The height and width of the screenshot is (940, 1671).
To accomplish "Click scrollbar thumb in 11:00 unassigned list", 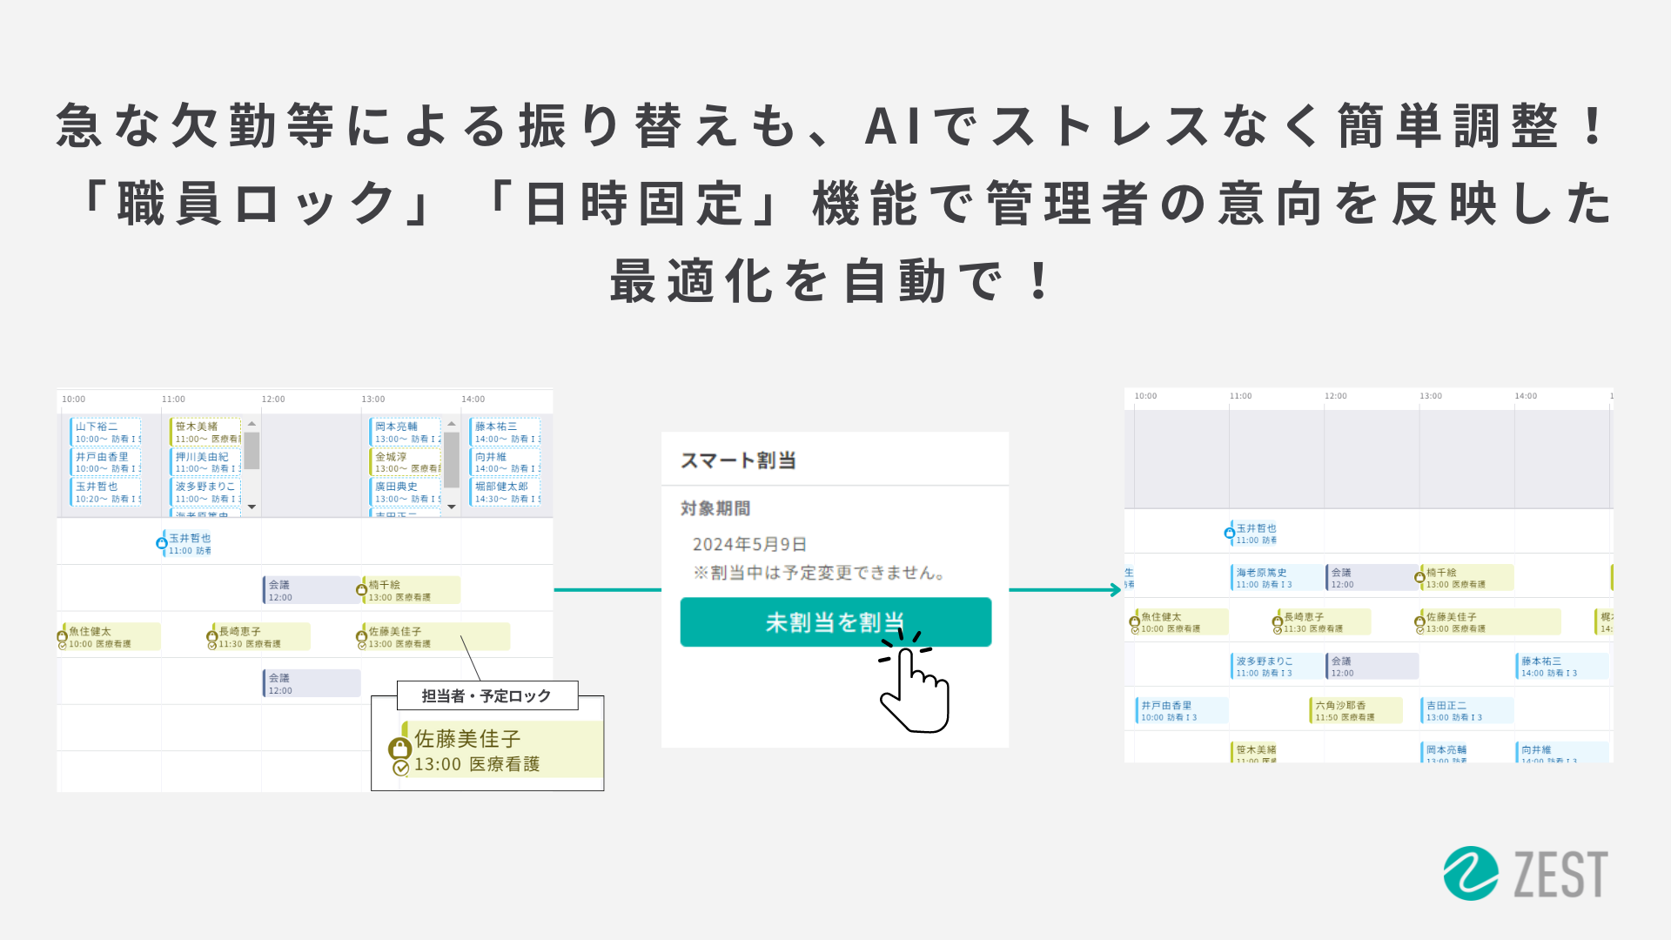I will pos(252,451).
